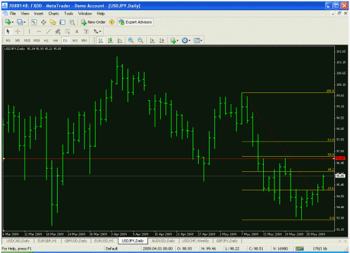Image resolution: width=350 pixels, height=253 pixels.
Task: Expand the Profiles dropdown arrow
Action: click(x=24, y=22)
